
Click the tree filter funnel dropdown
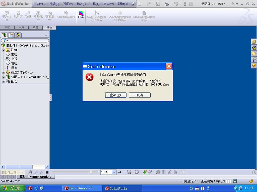[x=6, y=40]
